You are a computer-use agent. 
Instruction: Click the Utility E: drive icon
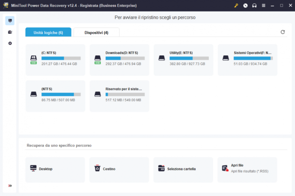coord(161,58)
